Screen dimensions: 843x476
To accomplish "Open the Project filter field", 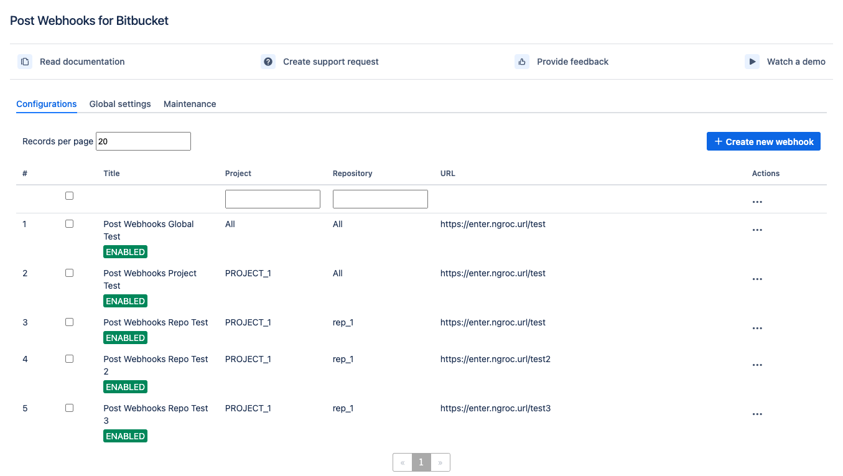I will (x=272, y=199).
